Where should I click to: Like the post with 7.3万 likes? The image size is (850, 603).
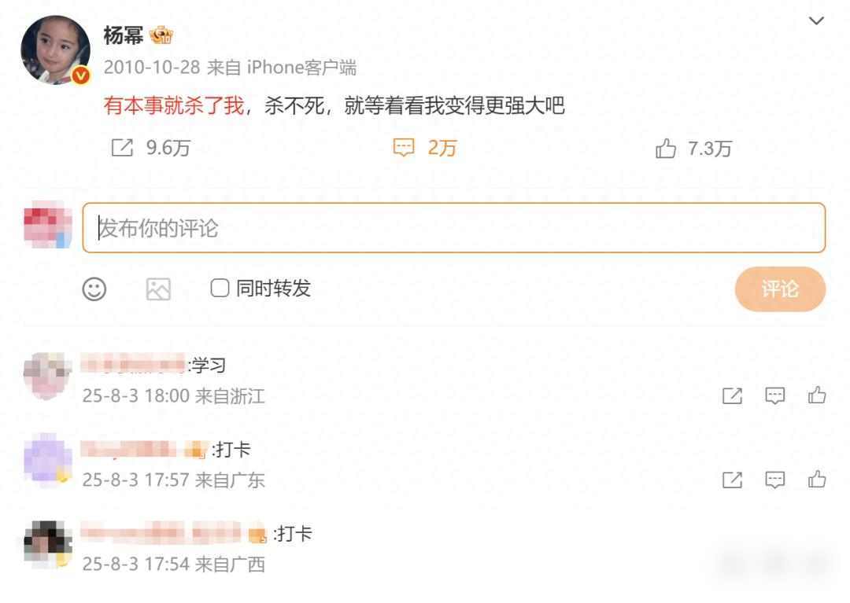point(665,148)
